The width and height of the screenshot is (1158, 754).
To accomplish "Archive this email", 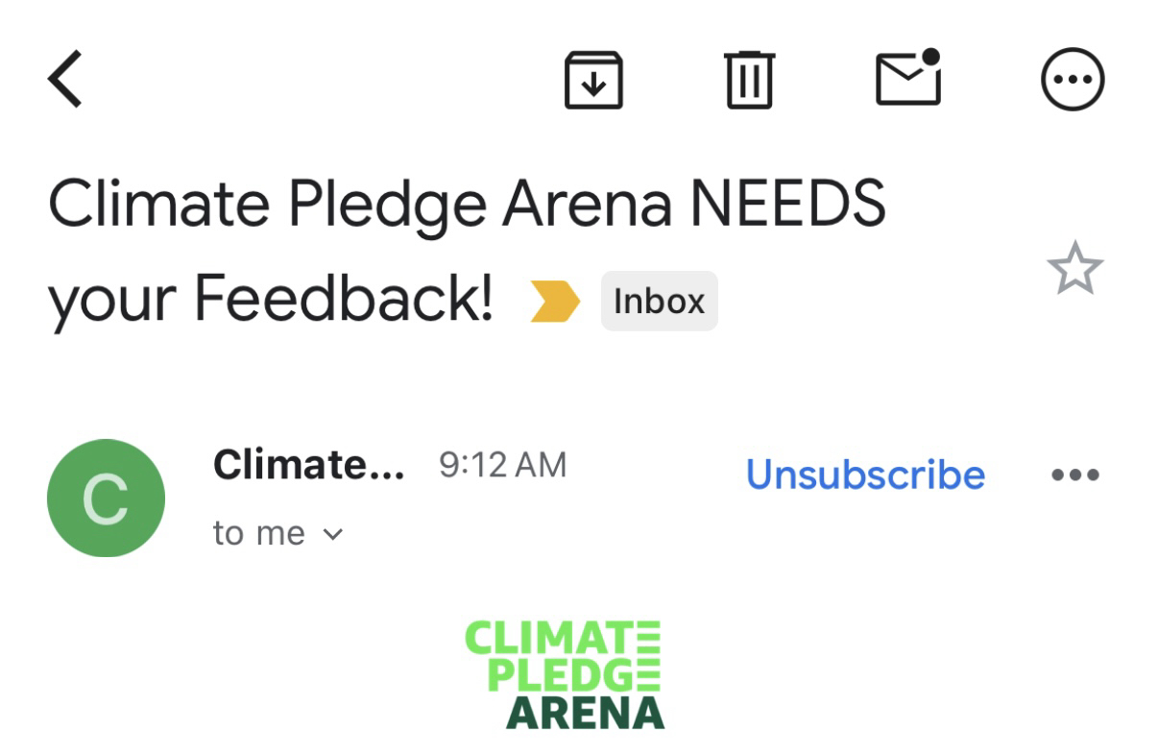I will click(592, 79).
